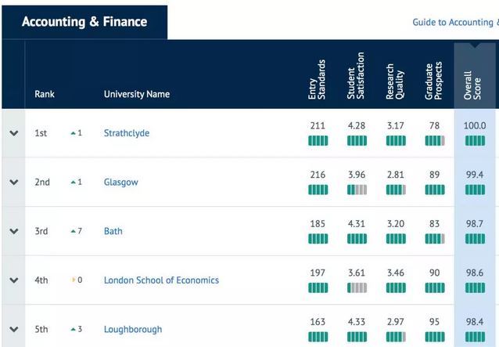
Task: Click LSE's orange no-change rank arrow
Action: [74, 280]
